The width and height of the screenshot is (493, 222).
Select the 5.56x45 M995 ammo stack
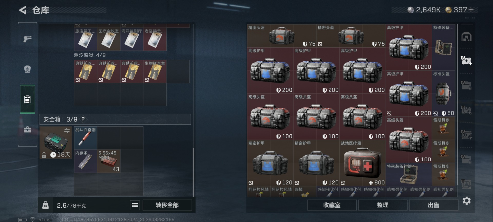point(109,161)
